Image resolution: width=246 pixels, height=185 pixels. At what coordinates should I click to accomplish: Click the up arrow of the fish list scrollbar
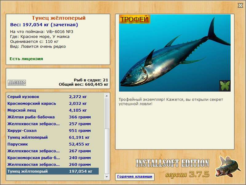click(107, 96)
